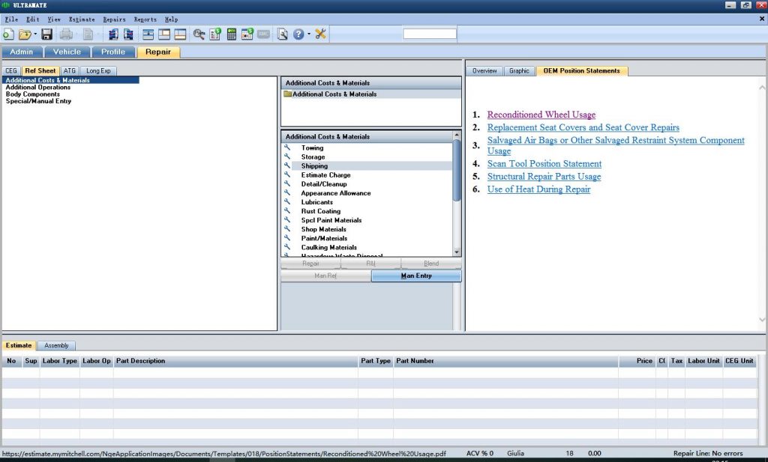This screenshot has height=462, width=768.
Task: Click the Man Ref button
Action: click(325, 276)
